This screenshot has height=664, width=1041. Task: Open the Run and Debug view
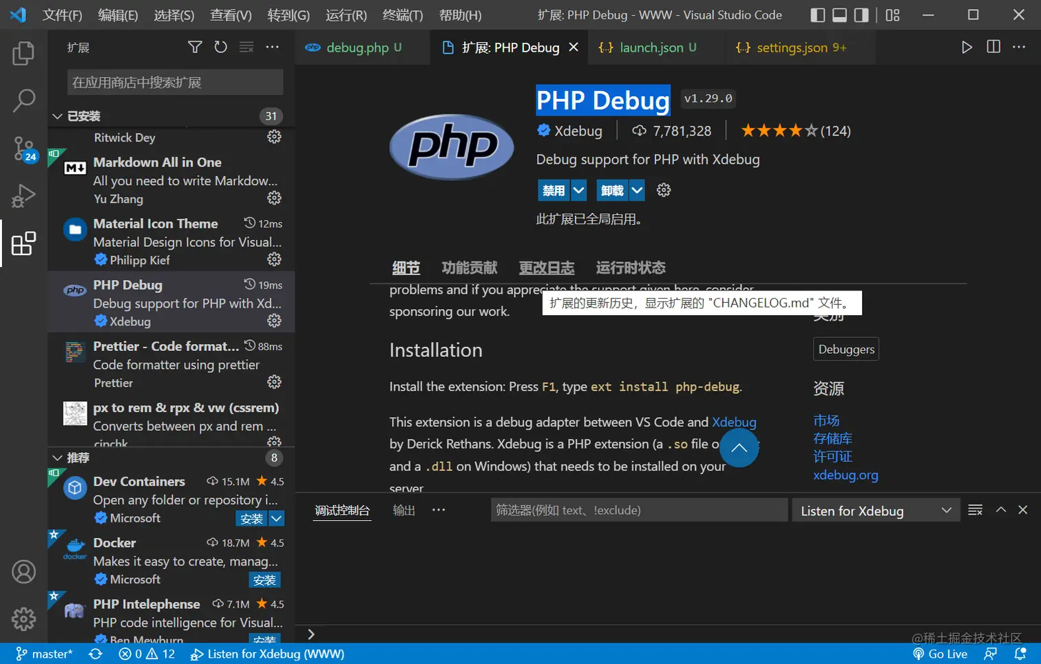(23, 196)
